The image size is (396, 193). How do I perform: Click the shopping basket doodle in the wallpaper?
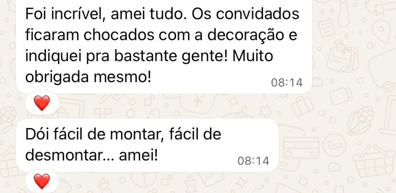pos(374,161)
